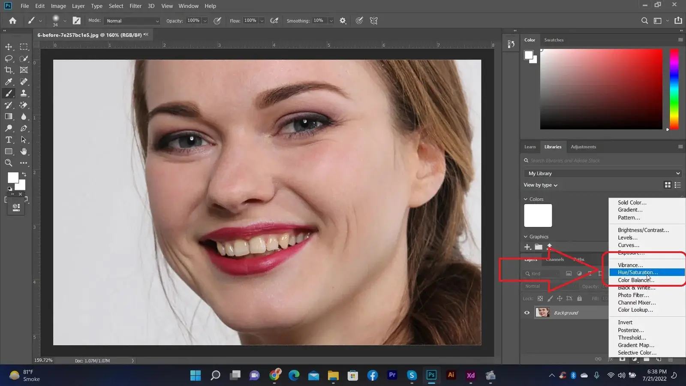Select the Clone Stamp tool

tap(24, 93)
